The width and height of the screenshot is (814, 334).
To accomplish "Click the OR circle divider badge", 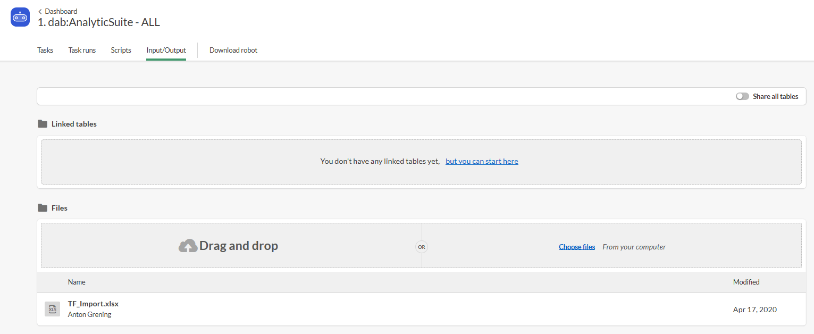I will pyautogui.click(x=422, y=247).
